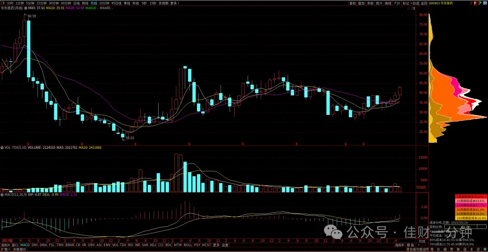The image size is (488, 252).
Task: Click the dark red flag icon at top right
Action: tap(471, 4)
